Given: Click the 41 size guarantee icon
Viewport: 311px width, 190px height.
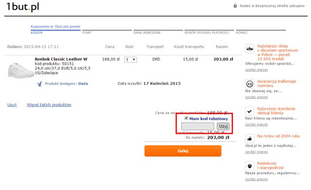Looking at the screenshot, I should pos(249,84).
